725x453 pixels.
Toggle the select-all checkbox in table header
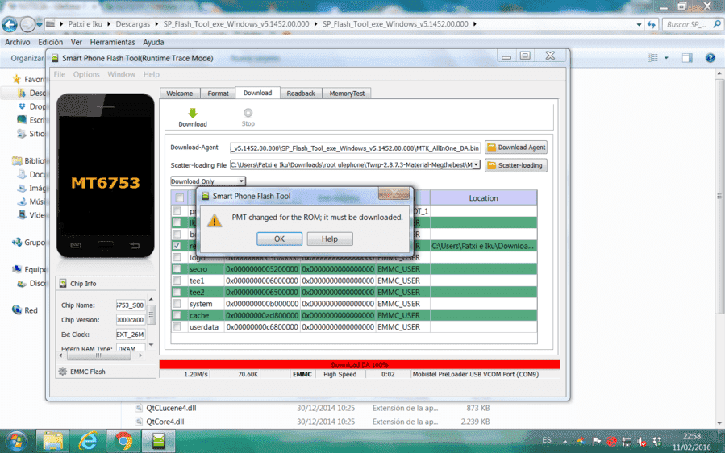[x=179, y=197]
